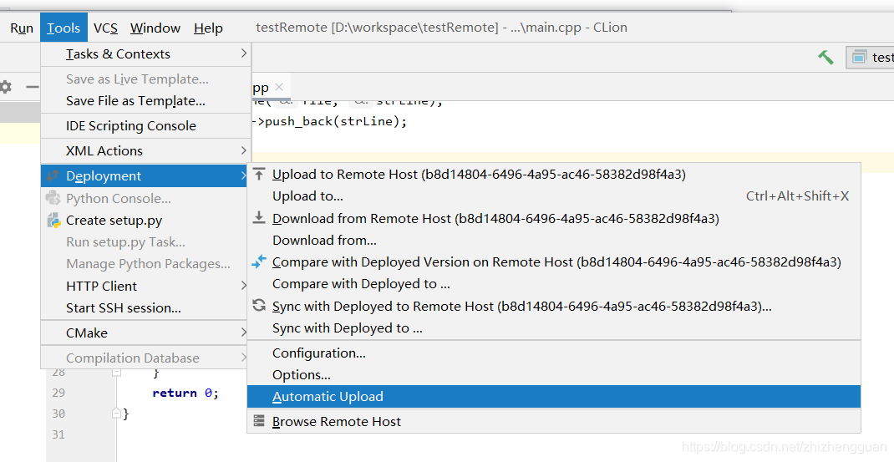Click the Download from Remote Host arrow icon
The height and width of the screenshot is (462, 894).
(x=259, y=217)
